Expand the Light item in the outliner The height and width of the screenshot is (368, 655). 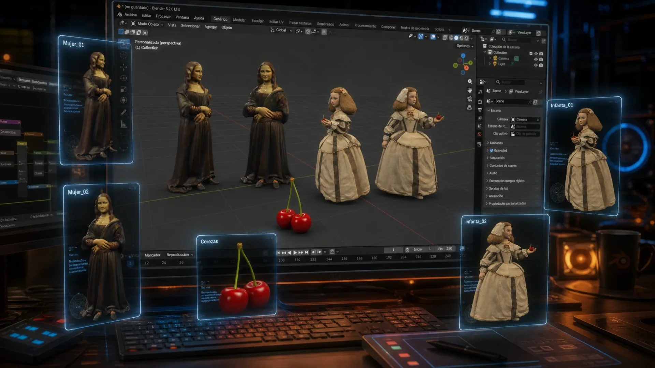[490, 64]
